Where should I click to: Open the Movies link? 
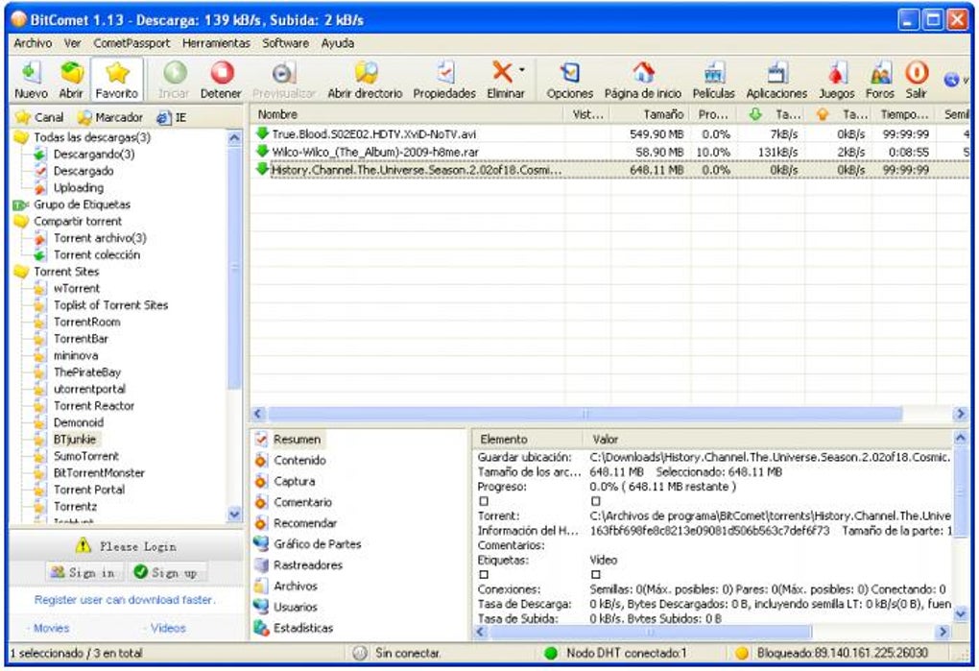click(x=51, y=629)
